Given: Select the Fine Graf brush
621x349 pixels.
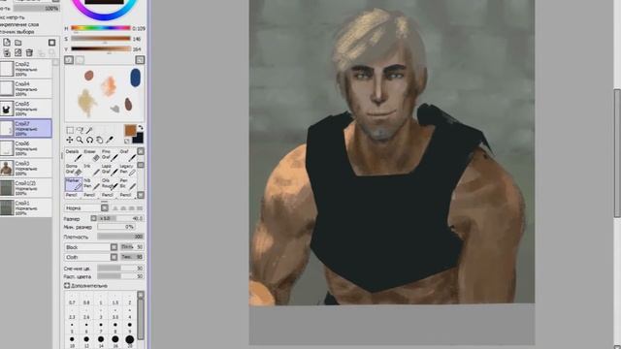Looking at the screenshot, I should click(110, 155).
